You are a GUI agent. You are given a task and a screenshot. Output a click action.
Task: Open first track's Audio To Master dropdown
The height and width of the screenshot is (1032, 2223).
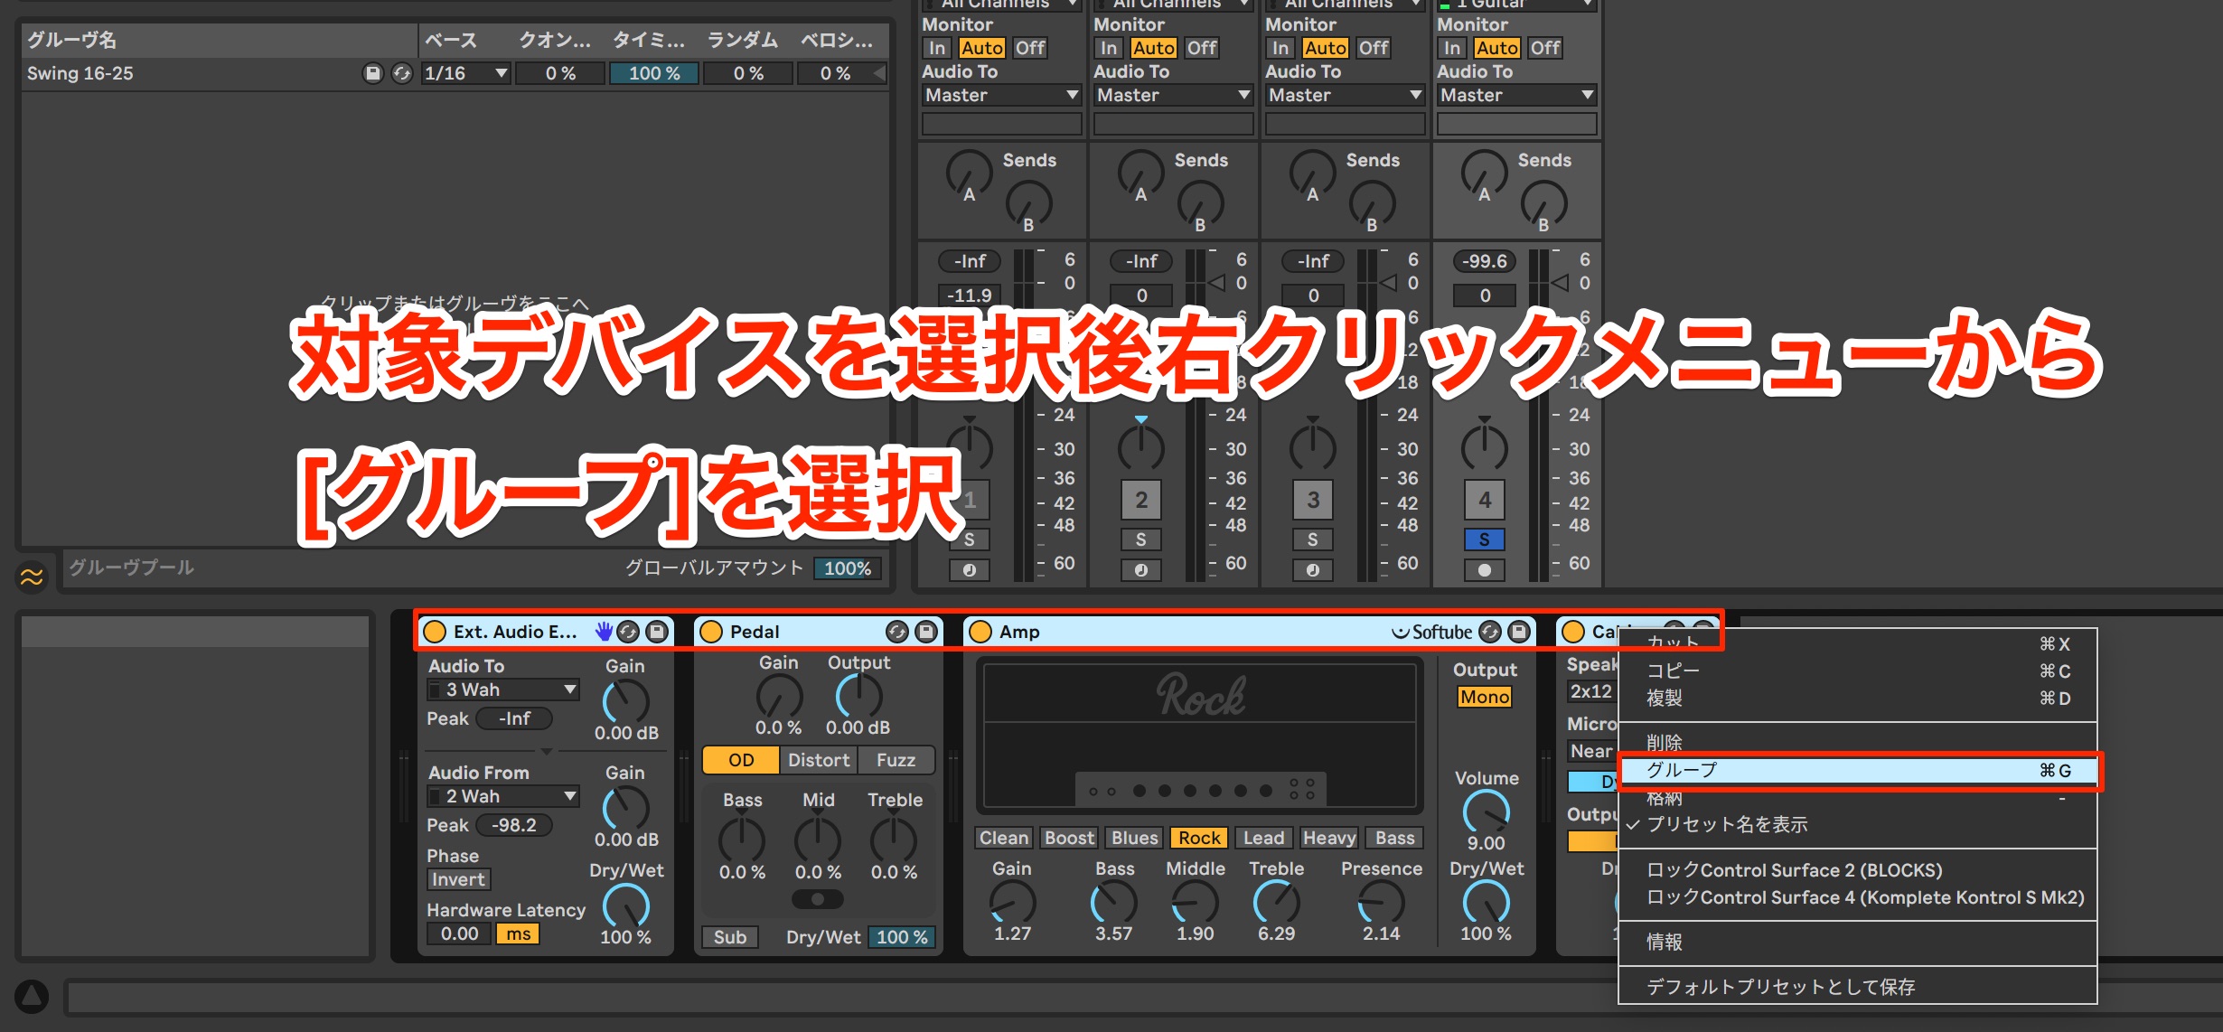click(x=1001, y=95)
